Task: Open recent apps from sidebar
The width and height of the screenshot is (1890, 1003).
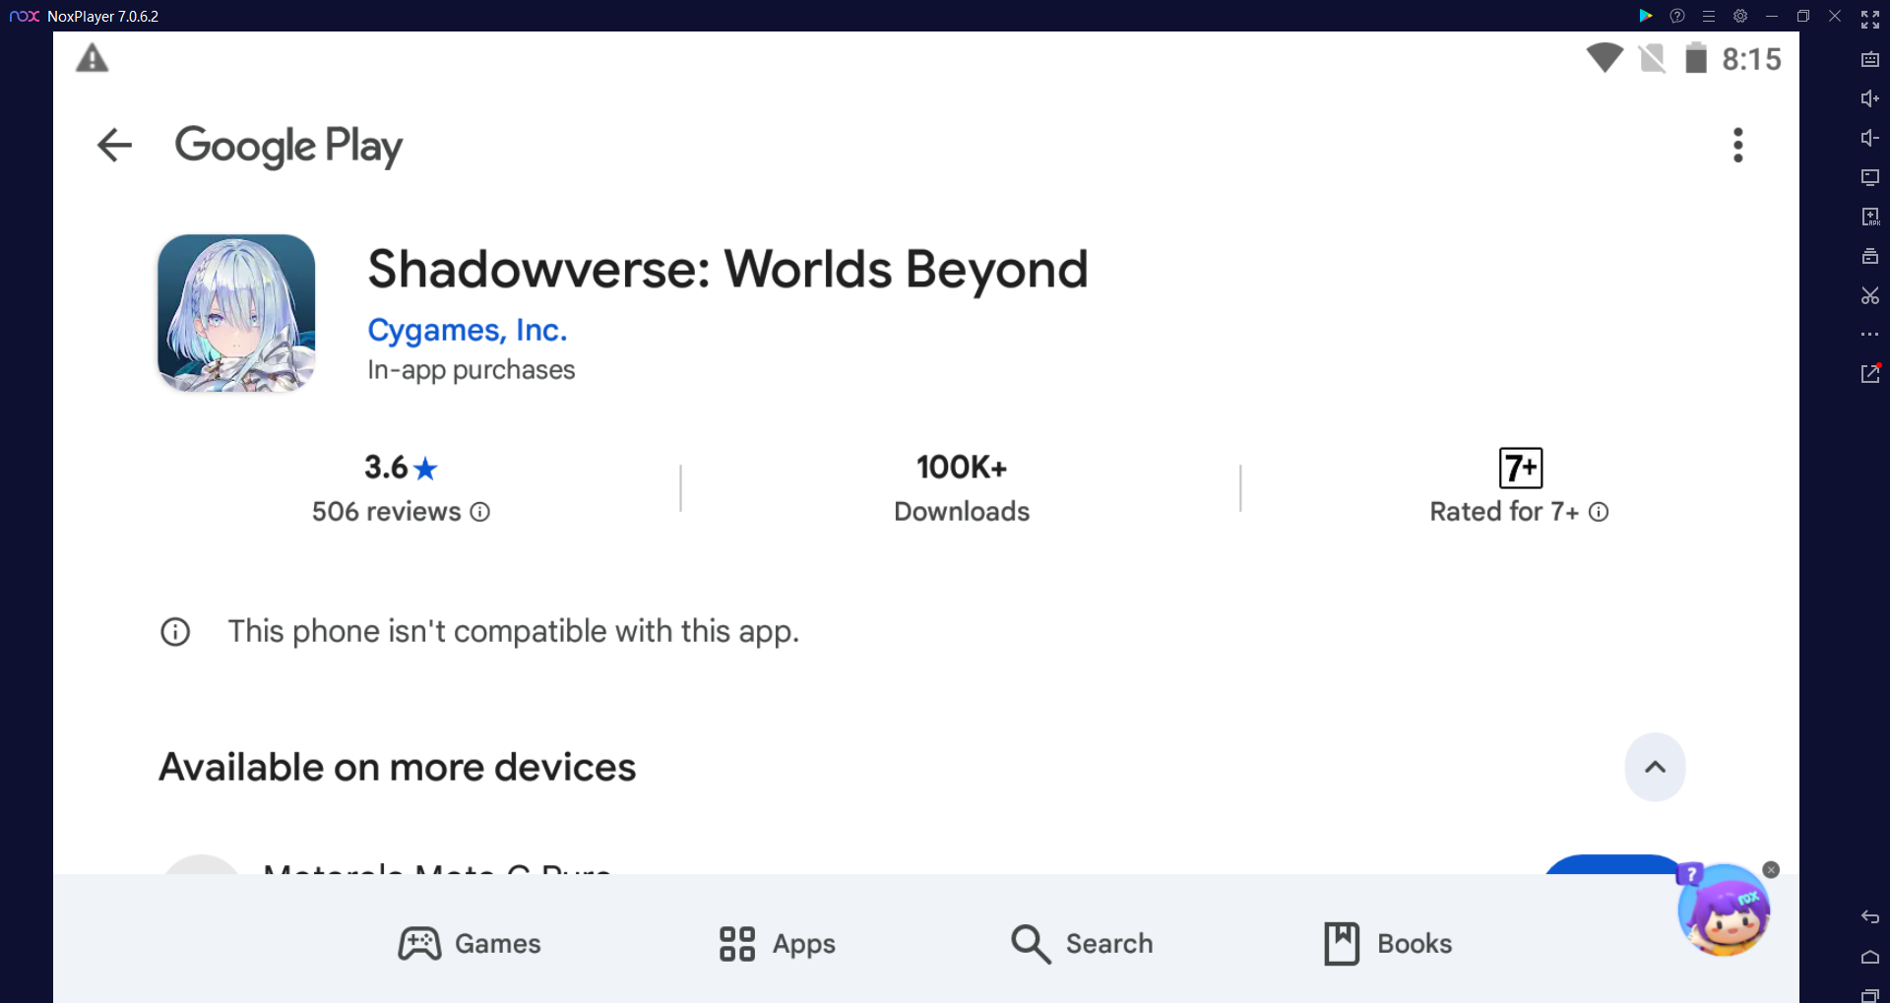Action: (x=1870, y=995)
